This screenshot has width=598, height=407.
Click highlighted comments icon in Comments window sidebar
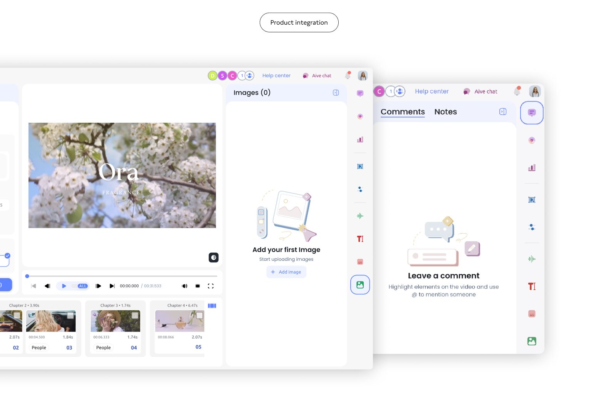532,113
